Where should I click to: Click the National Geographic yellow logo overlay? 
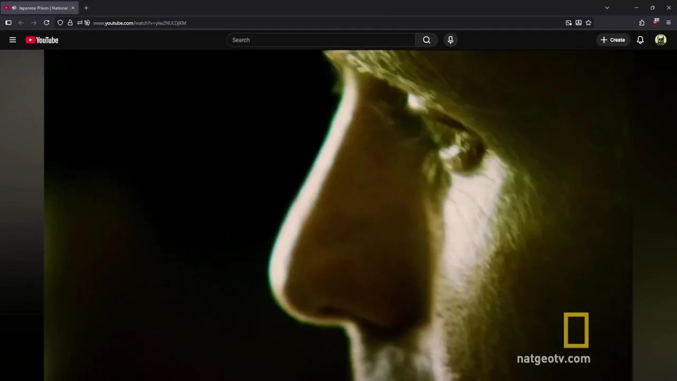click(x=576, y=330)
